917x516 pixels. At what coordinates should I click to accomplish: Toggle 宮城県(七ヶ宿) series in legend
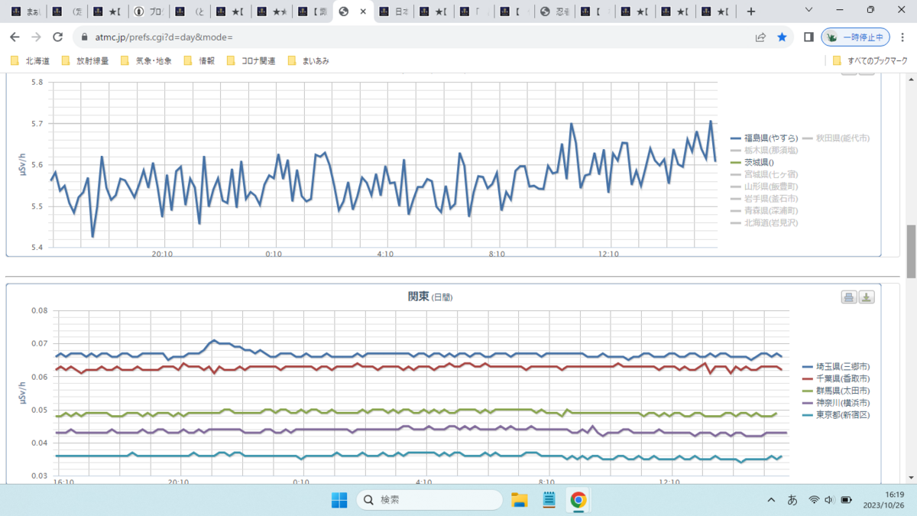click(x=764, y=174)
